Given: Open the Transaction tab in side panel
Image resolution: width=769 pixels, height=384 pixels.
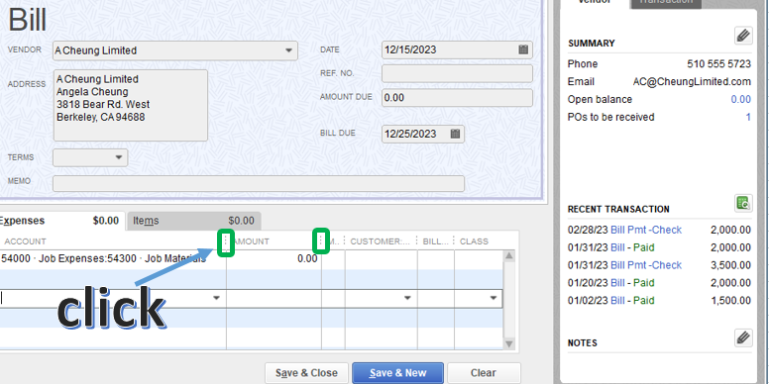Looking at the screenshot, I should pos(666,3).
